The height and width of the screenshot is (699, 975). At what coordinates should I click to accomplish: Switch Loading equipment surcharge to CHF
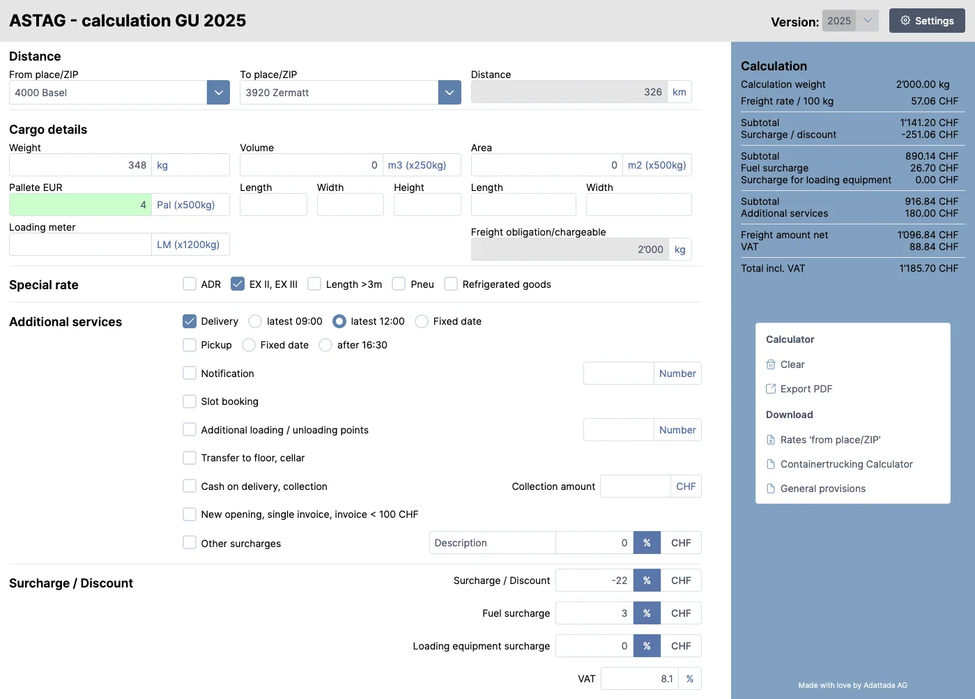(681, 646)
